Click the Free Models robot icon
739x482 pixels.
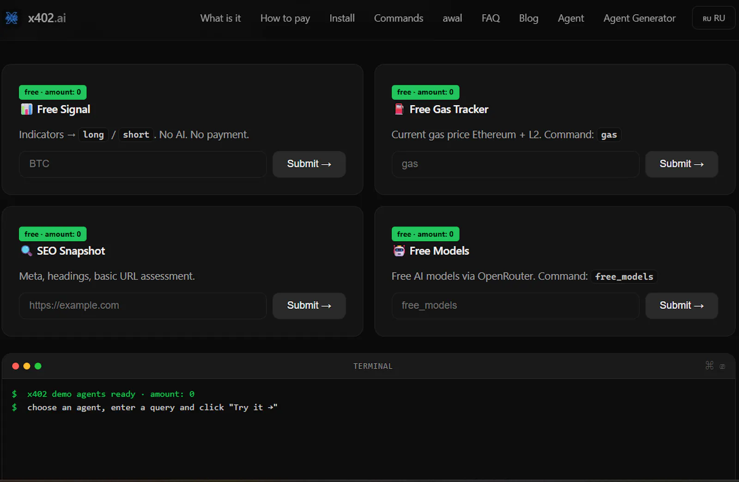[x=399, y=251]
